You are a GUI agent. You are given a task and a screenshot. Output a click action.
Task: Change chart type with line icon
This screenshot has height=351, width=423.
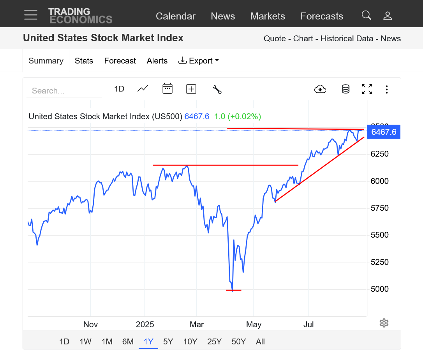pyautogui.click(x=143, y=89)
